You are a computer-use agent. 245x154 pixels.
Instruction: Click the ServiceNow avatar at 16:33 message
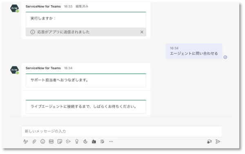15,9
